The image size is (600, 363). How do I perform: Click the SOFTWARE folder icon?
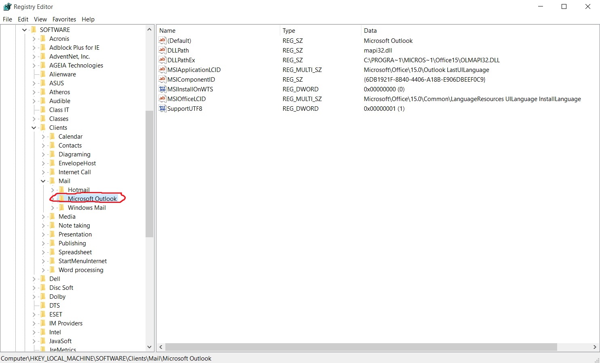click(34, 30)
